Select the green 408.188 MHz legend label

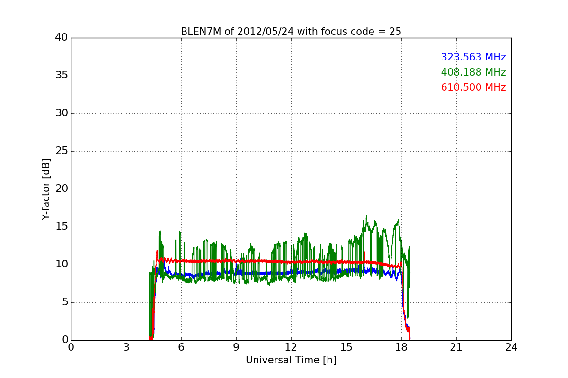473,72
